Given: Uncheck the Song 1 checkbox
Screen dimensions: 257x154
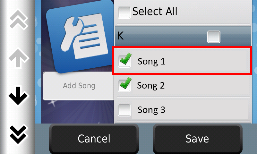Looking at the screenshot, I should point(124,61).
